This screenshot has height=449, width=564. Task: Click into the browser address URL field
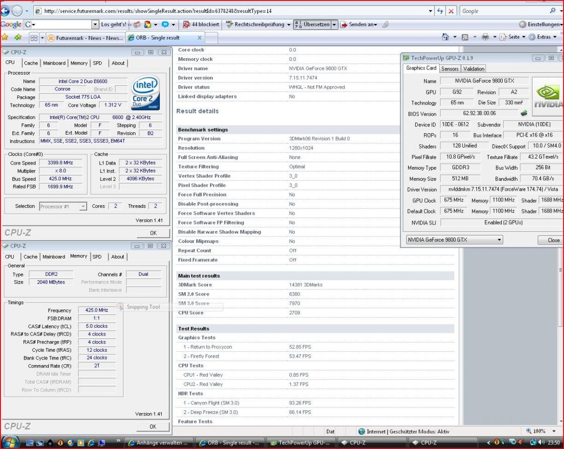click(235, 11)
